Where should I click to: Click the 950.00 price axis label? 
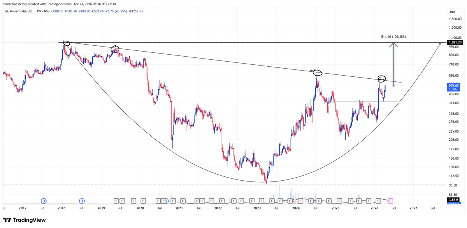(x=453, y=47)
